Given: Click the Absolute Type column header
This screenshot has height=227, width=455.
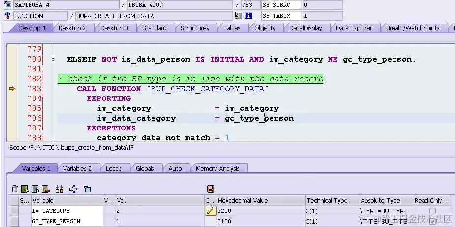Looking at the screenshot, I should tap(387, 200).
